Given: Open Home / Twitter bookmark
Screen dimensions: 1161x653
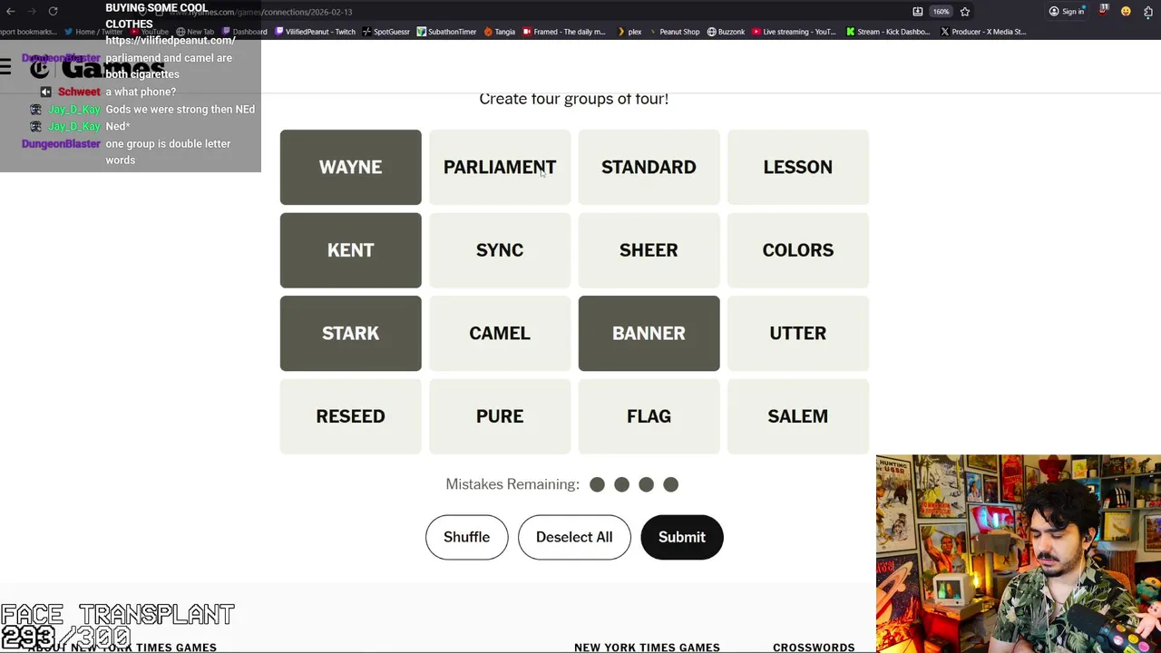Looking at the screenshot, I should pyautogui.click(x=93, y=32).
